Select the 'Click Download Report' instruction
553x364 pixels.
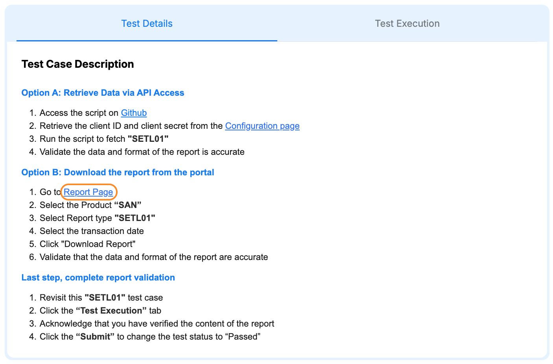87,244
